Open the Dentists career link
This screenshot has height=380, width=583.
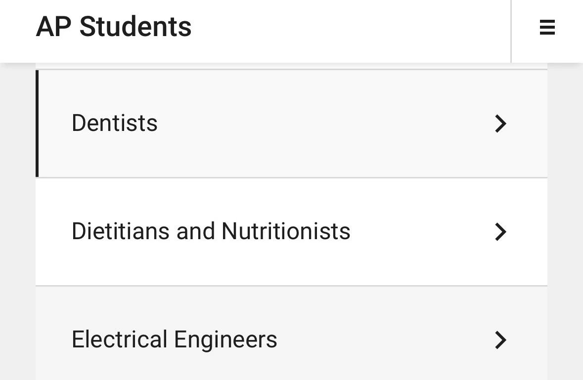(115, 123)
